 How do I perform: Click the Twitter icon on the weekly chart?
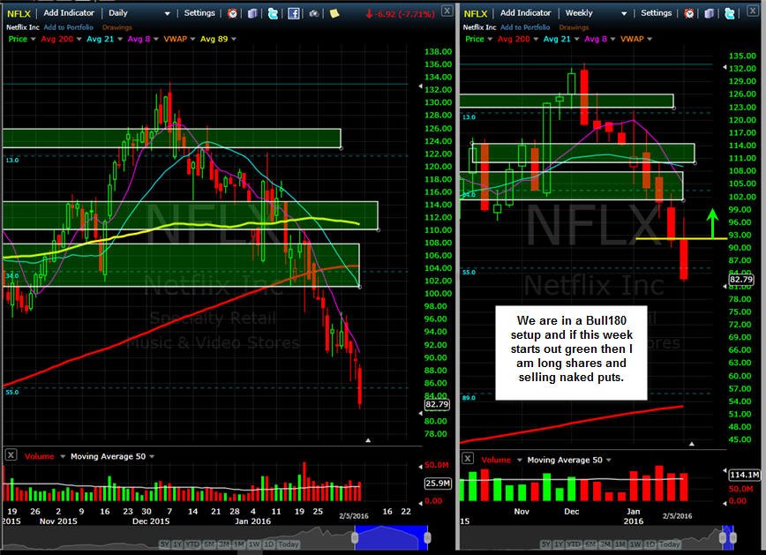point(730,14)
